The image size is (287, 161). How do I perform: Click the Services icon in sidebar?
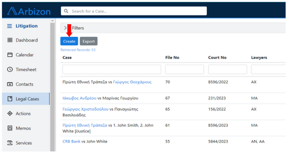(x=10, y=143)
